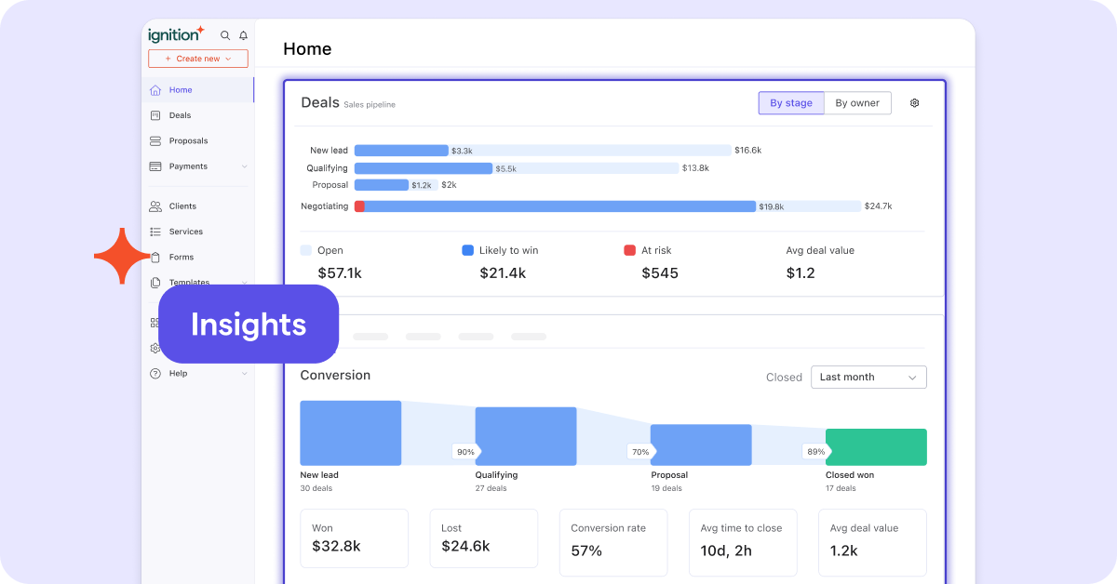Open Deals settings gear icon
Image resolution: width=1117 pixels, height=584 pixels.
[914, 103]
